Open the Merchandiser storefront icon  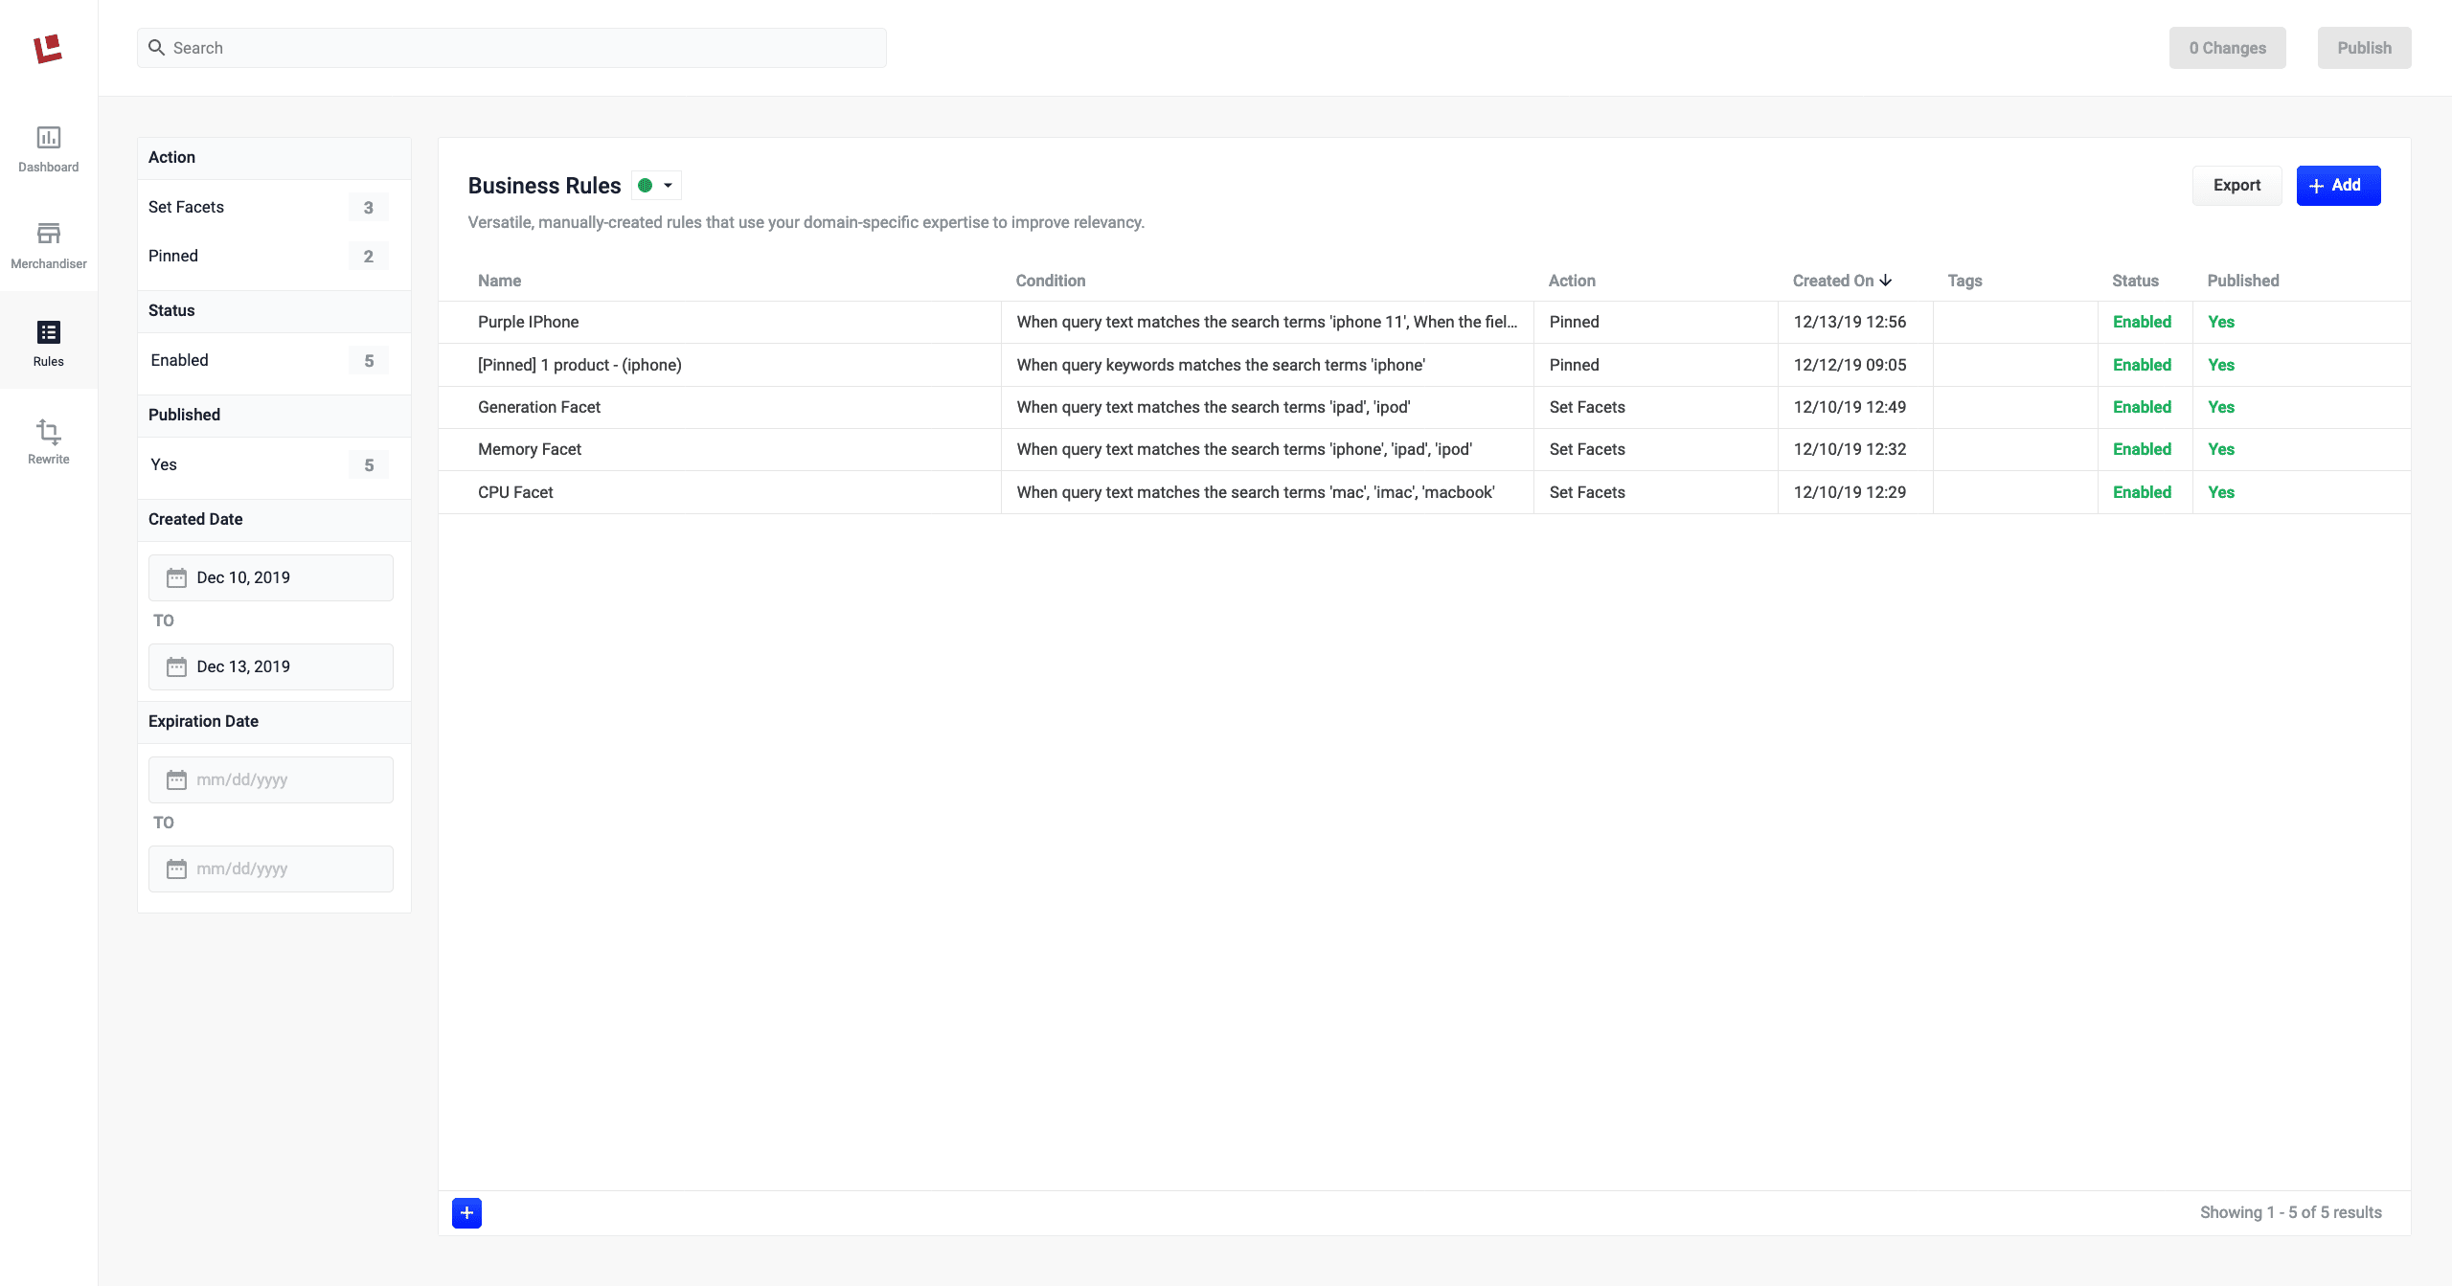point(48,234)
